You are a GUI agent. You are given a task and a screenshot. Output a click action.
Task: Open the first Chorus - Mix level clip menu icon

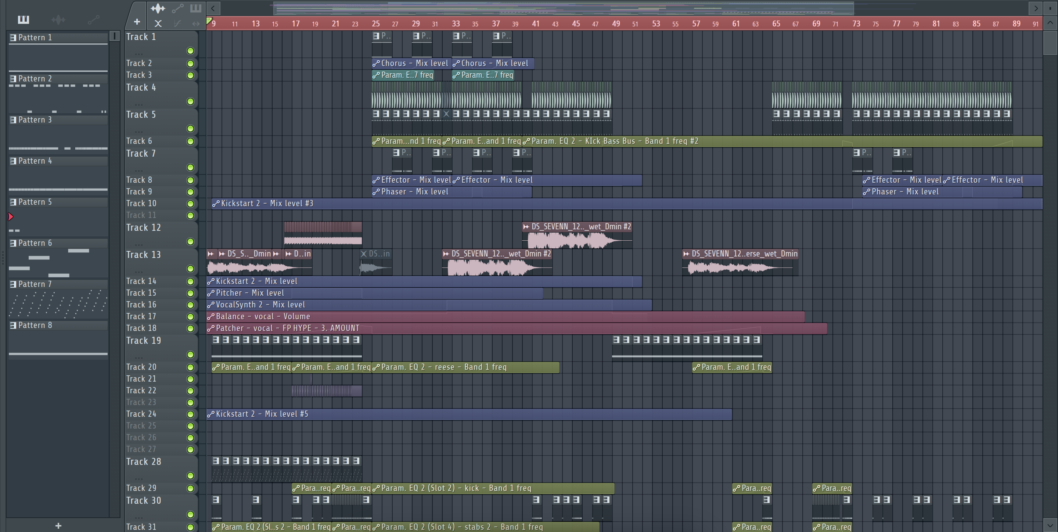tap(376, 63)
